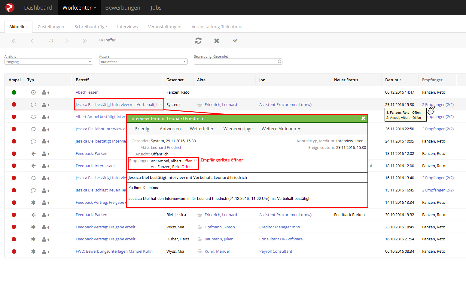Image resolution: width=466 pixels, height=292 pixels.
Task: Open the Auswahl dropdown showing nur offene
Action: (x=143, y=62)
